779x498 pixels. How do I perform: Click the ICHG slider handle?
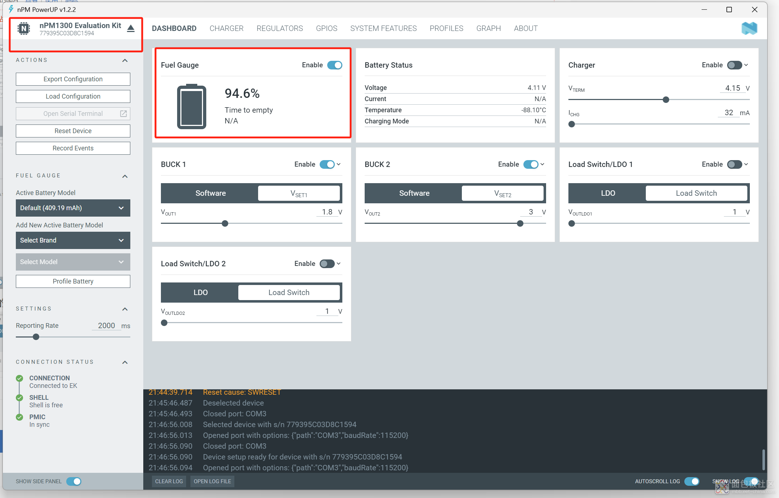click(572, 124)
